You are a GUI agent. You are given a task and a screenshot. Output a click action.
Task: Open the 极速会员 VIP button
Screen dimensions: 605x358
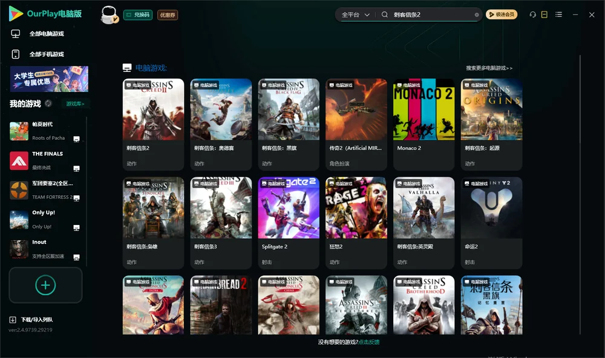click(502, 15)
